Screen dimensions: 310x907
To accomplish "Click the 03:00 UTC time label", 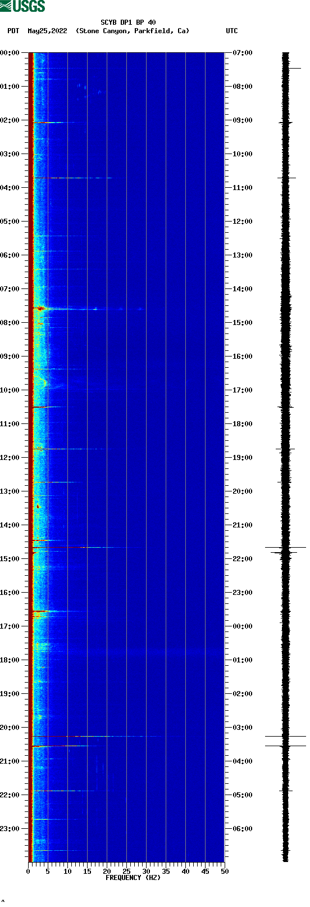I will [243, 728].
